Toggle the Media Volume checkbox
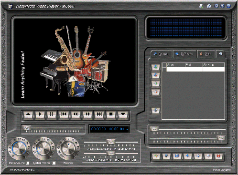Screen dimensions: 238x175 click(x=28, y=163)
